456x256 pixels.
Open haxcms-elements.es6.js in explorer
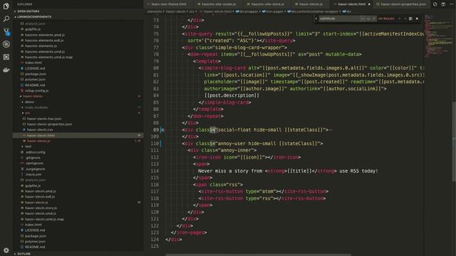[44, 41]
